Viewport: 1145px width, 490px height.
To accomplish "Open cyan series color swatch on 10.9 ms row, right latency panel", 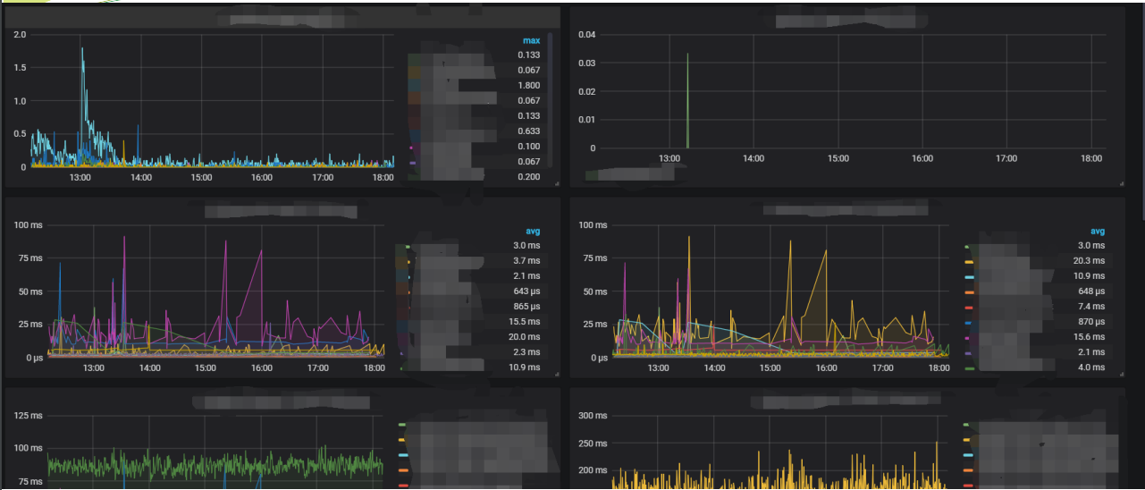I will point(969,277).
